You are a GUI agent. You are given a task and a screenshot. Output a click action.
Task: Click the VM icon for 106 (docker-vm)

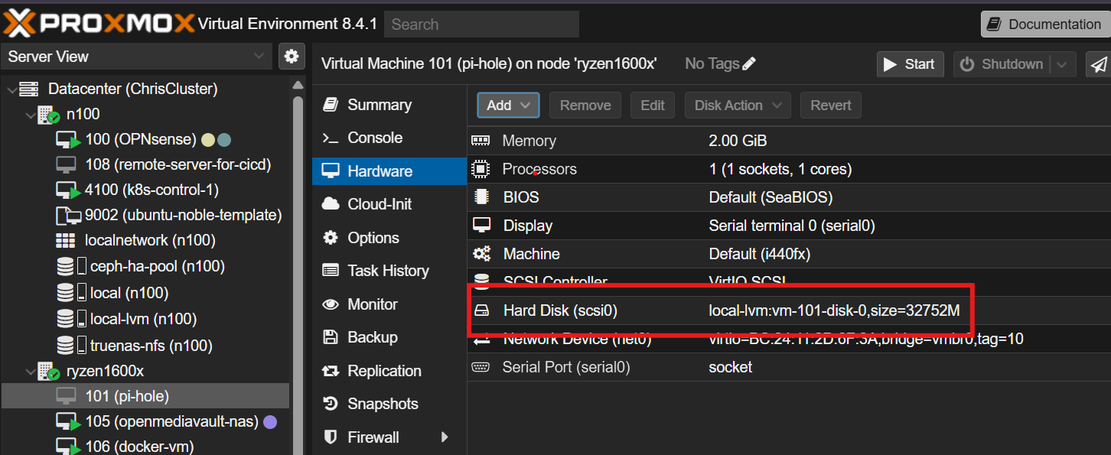pyautogui.click(x=67, y=447)
